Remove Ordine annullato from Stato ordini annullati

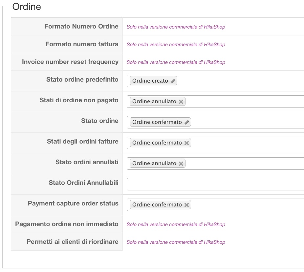point(181,164)
